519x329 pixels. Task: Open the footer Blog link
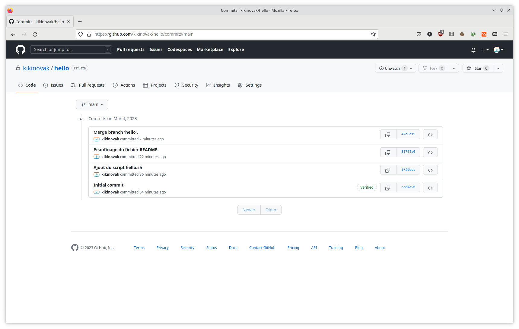(359, 248)
